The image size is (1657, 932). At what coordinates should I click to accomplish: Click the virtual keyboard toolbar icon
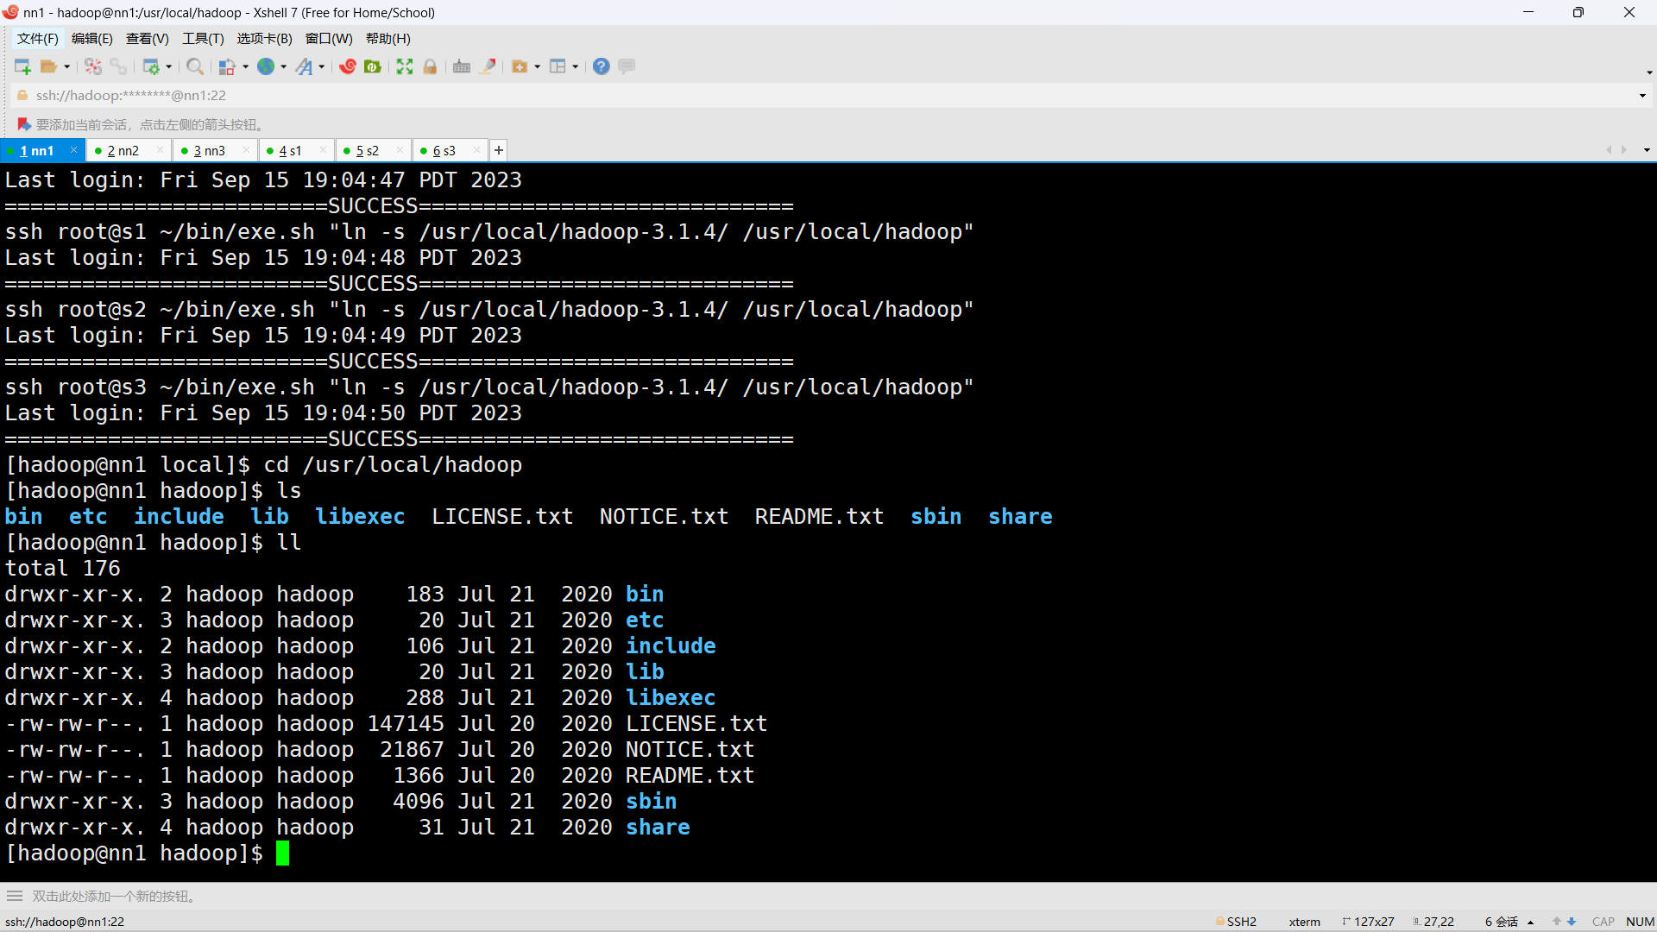tap(462, 66)
